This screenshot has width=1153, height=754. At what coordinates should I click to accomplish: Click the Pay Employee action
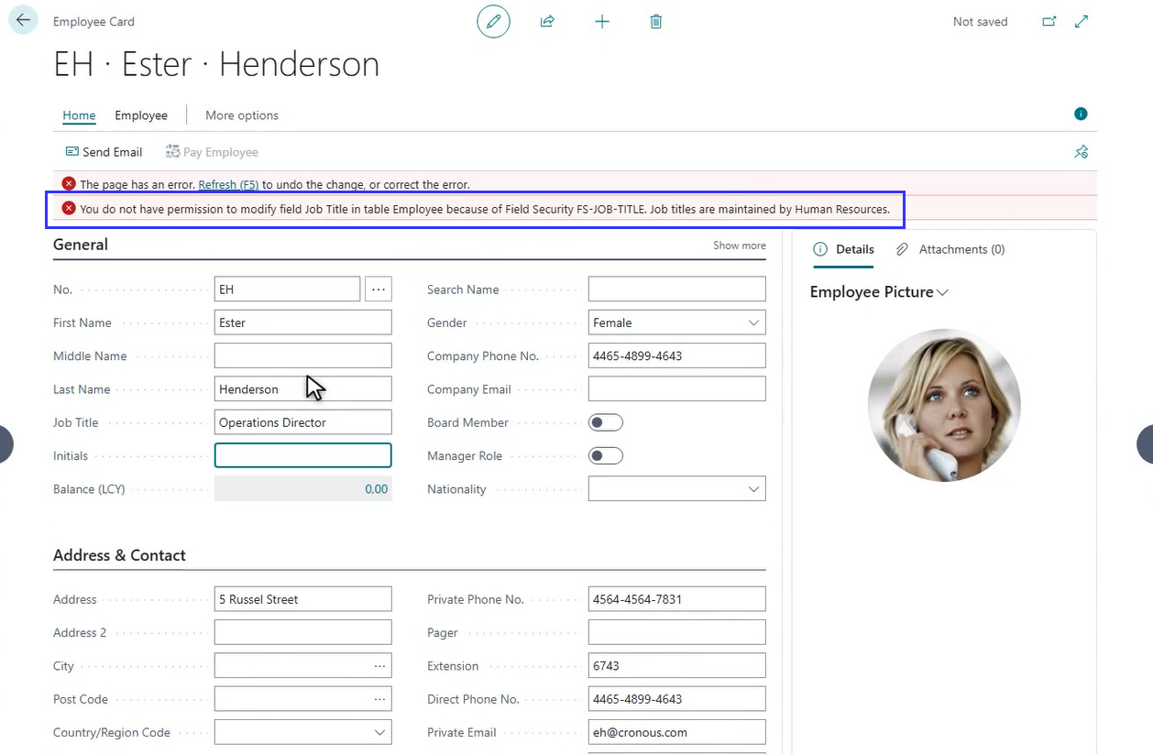click(212, 152)
